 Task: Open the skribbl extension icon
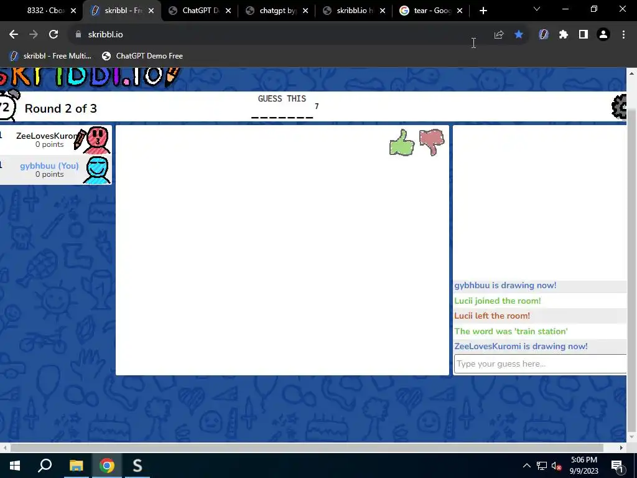click(x=544, y=35)
